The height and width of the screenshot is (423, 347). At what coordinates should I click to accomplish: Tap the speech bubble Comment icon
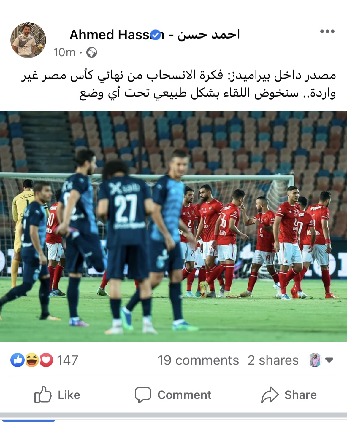pyautogui.click(x=143, y=395)
